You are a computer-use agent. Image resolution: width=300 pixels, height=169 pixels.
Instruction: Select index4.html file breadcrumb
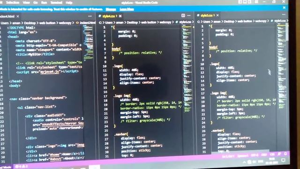click(x=86, y=23)
